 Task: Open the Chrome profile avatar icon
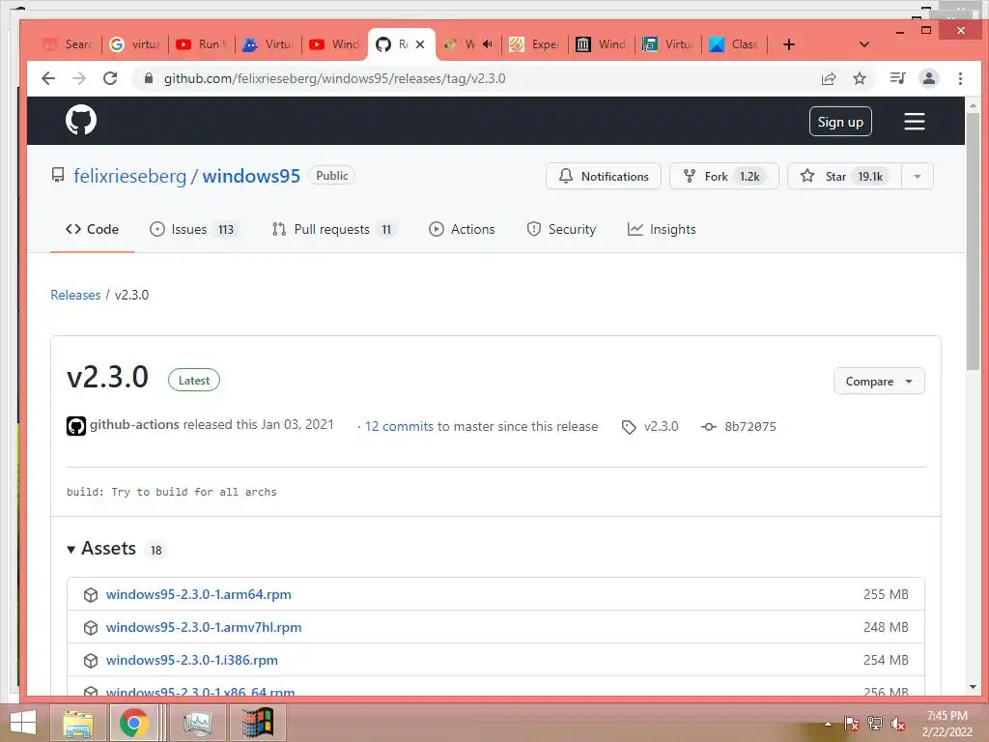tap(928, 78)
